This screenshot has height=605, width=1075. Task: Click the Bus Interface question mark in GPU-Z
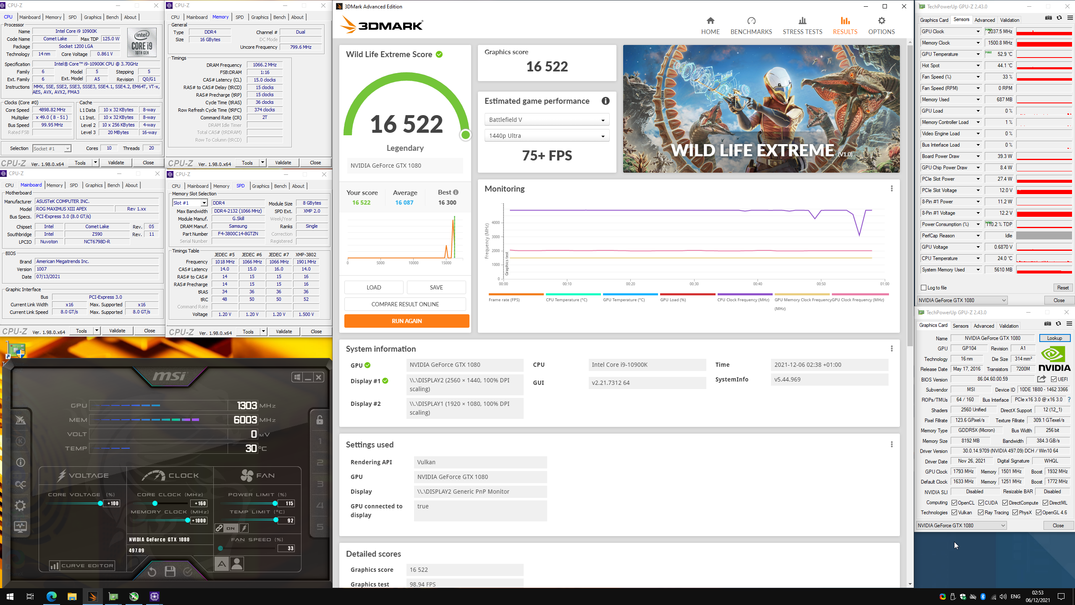point(1069,400)
